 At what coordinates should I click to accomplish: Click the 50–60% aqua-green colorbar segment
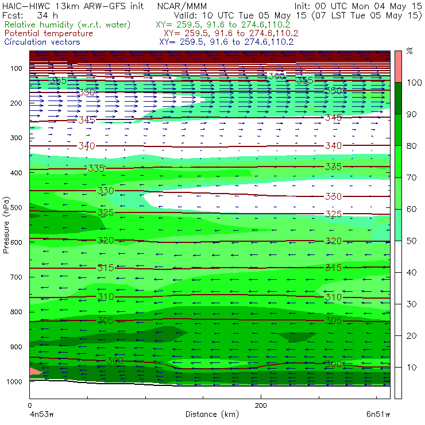click(398, 225)
